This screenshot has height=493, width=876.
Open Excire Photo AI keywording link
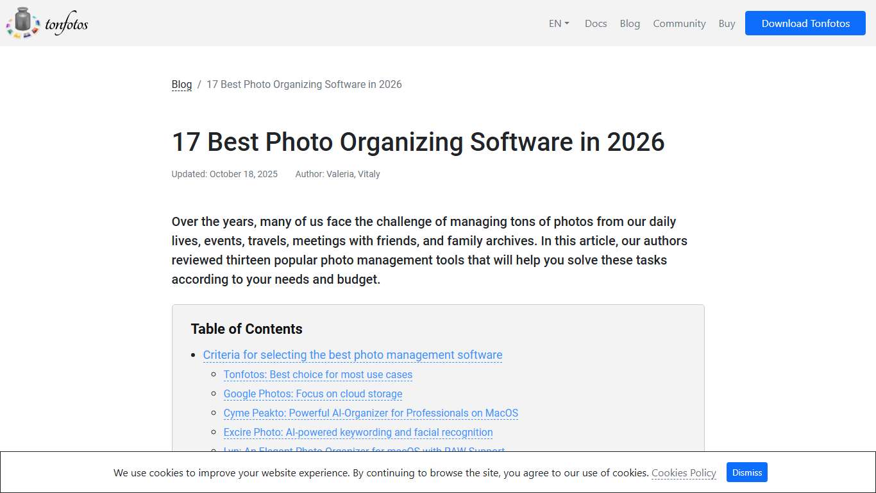357,432
